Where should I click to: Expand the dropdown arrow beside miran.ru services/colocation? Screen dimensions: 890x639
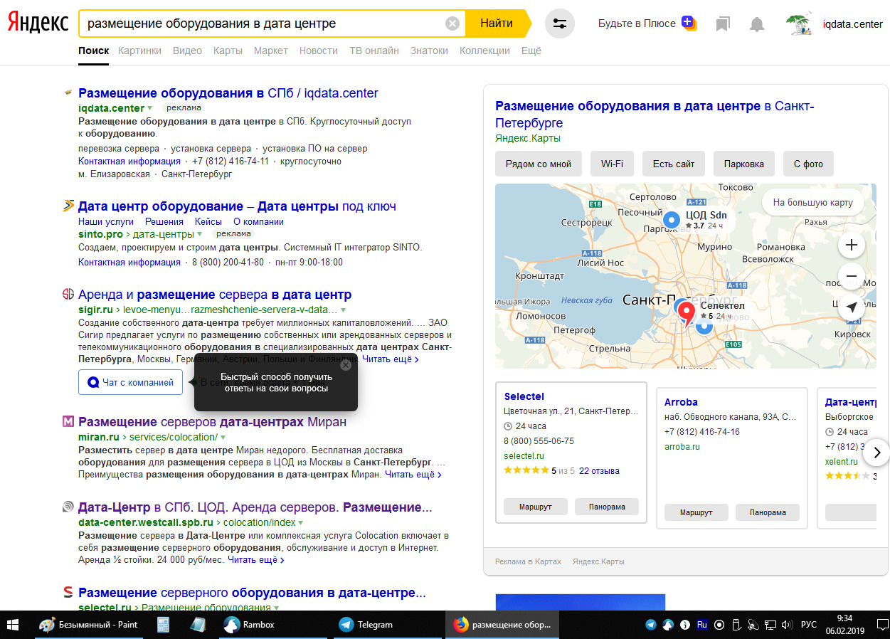click(223, 438)
